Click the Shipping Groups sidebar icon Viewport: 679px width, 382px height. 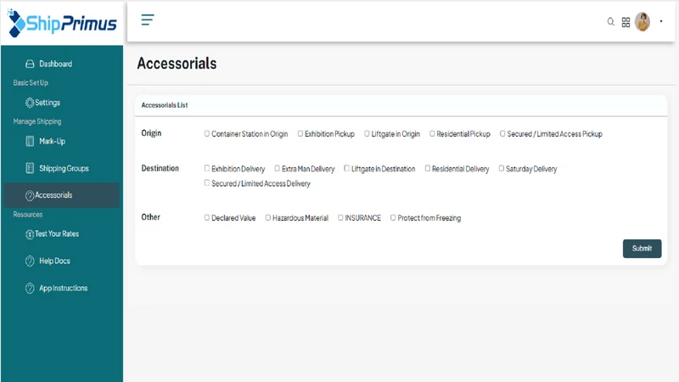30,168
